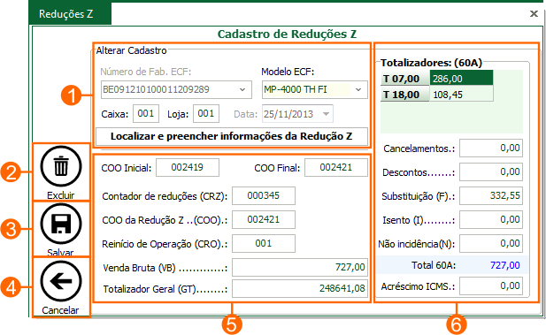
Task: Click the Isento (I) value field
Action: (491, 220)
